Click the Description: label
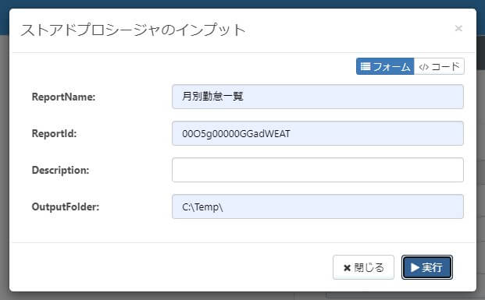Screen dimensions: 485x300 tap(60, 170)
